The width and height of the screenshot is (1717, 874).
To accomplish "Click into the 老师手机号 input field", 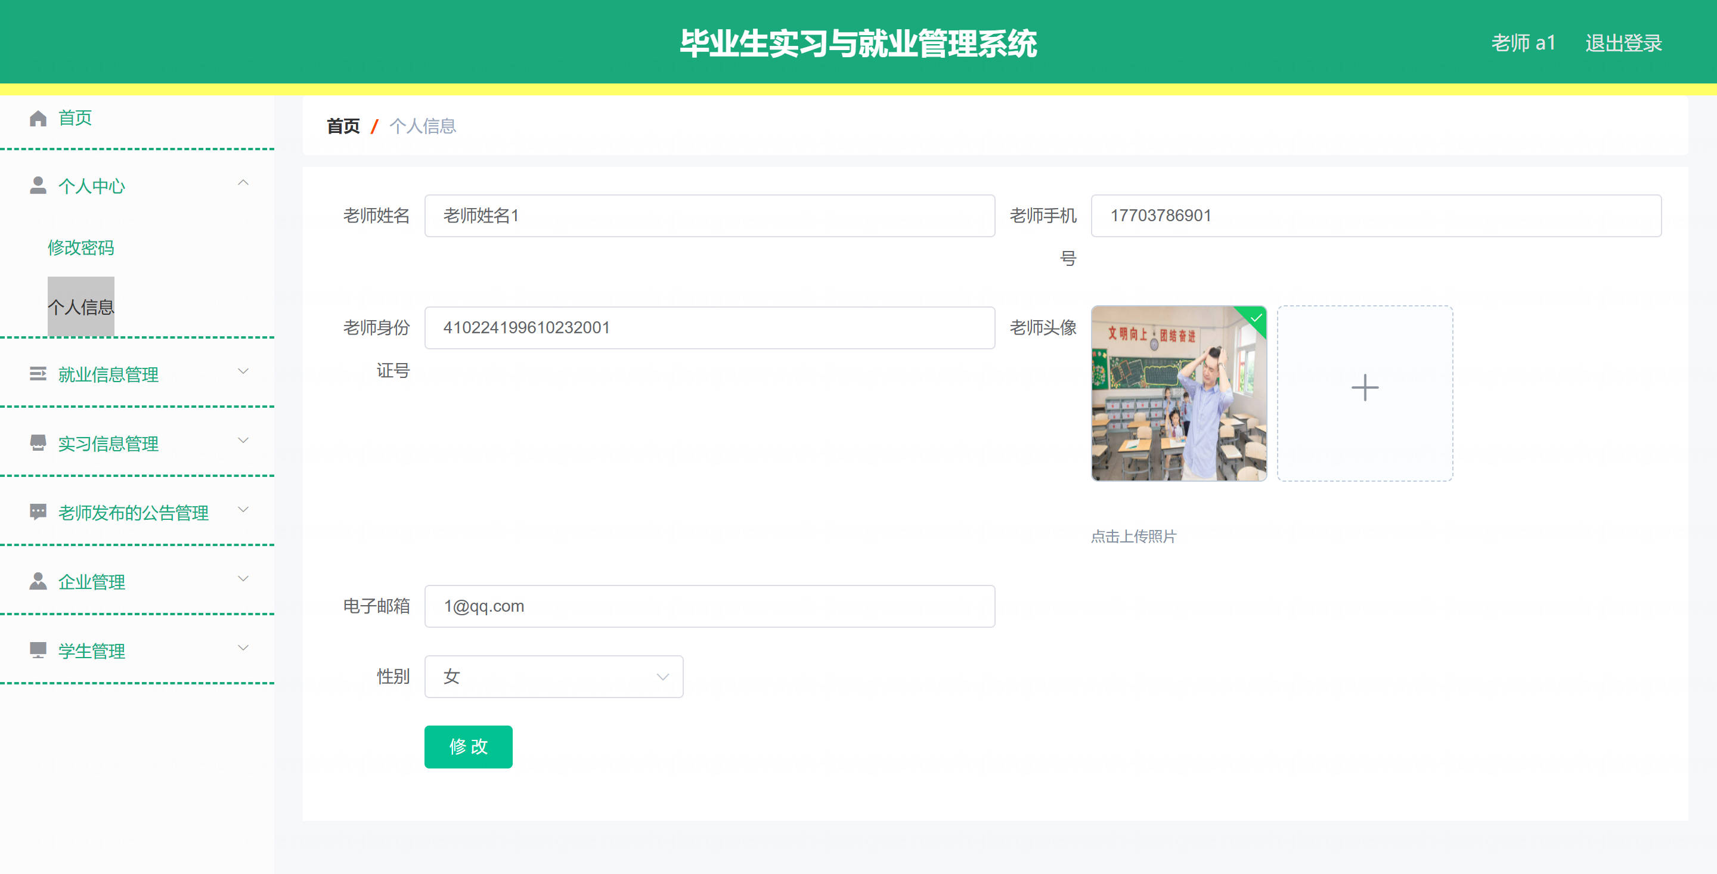I will (1376, 215).
